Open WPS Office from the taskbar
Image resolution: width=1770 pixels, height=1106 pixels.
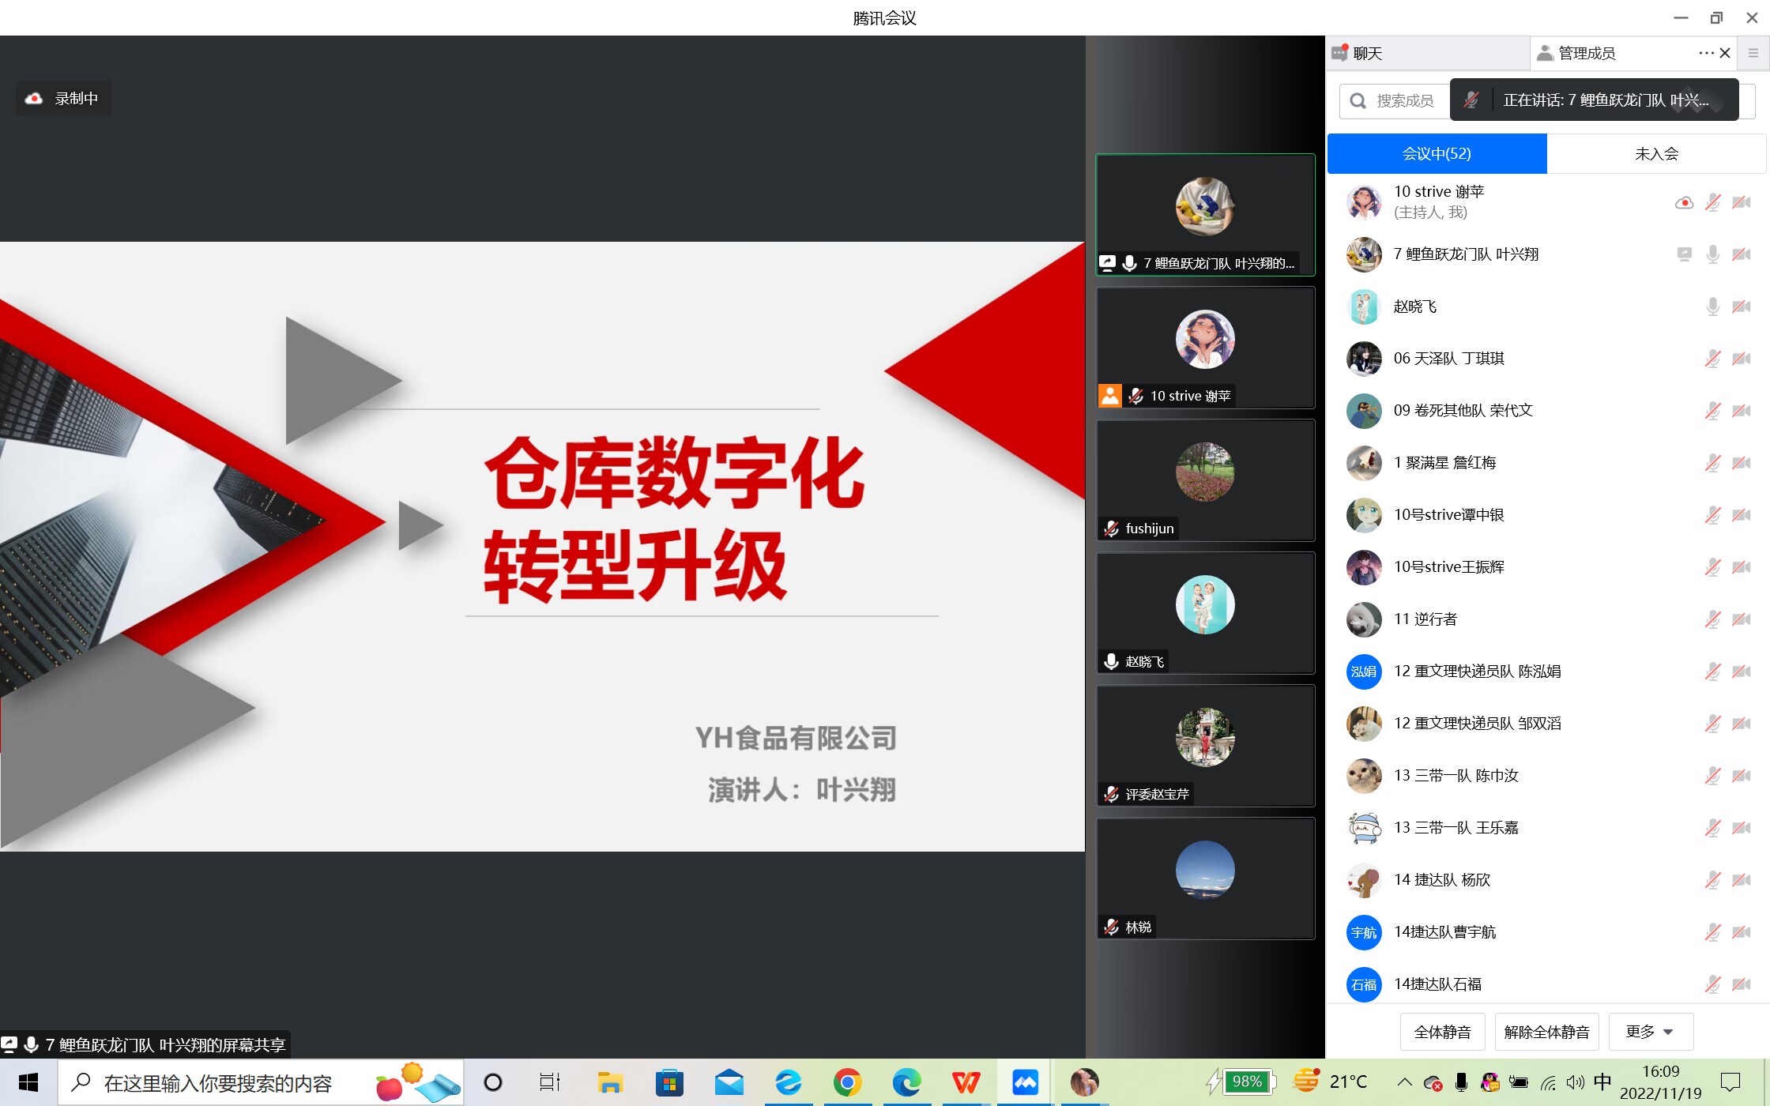point(966,1082)
